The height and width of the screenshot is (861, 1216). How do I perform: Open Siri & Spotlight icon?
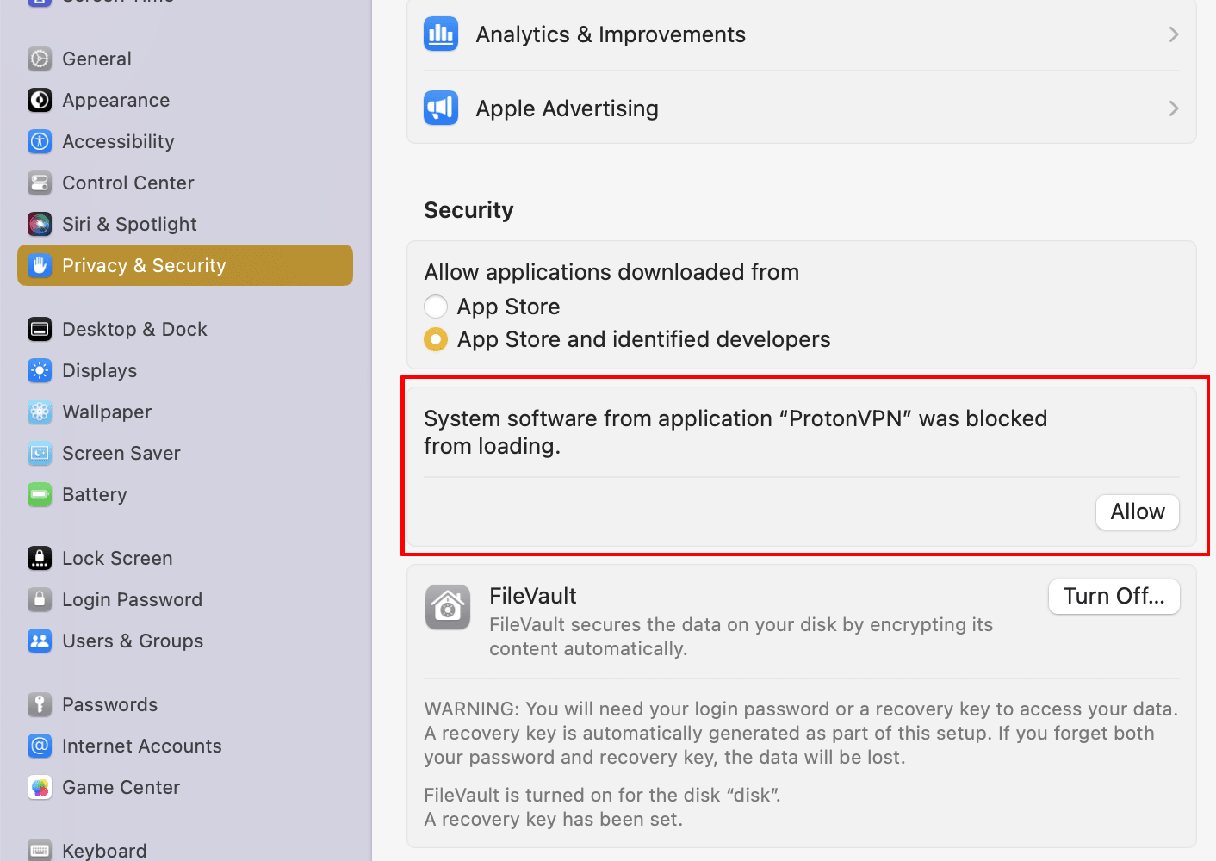(x=40, y=224)
